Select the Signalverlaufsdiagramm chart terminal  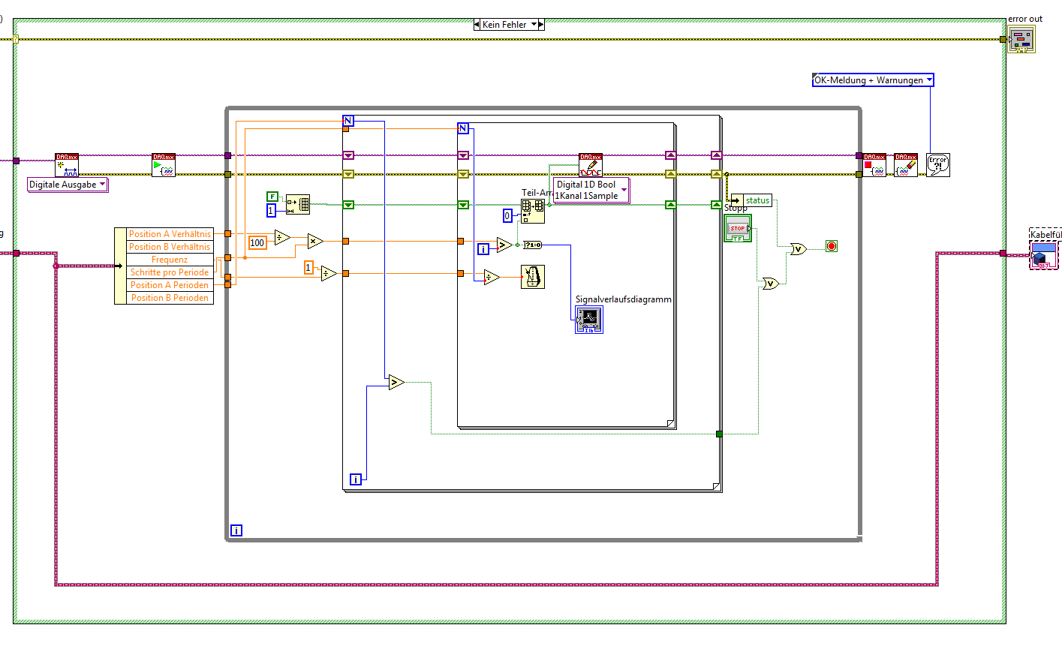[589, 320]
